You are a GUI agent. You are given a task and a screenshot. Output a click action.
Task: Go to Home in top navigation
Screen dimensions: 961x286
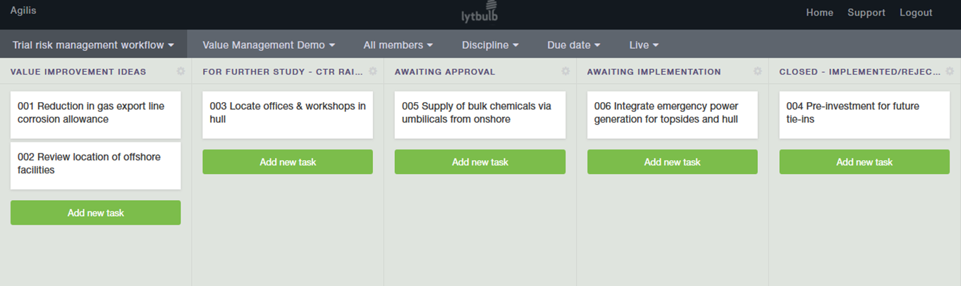tap(819, 13)
